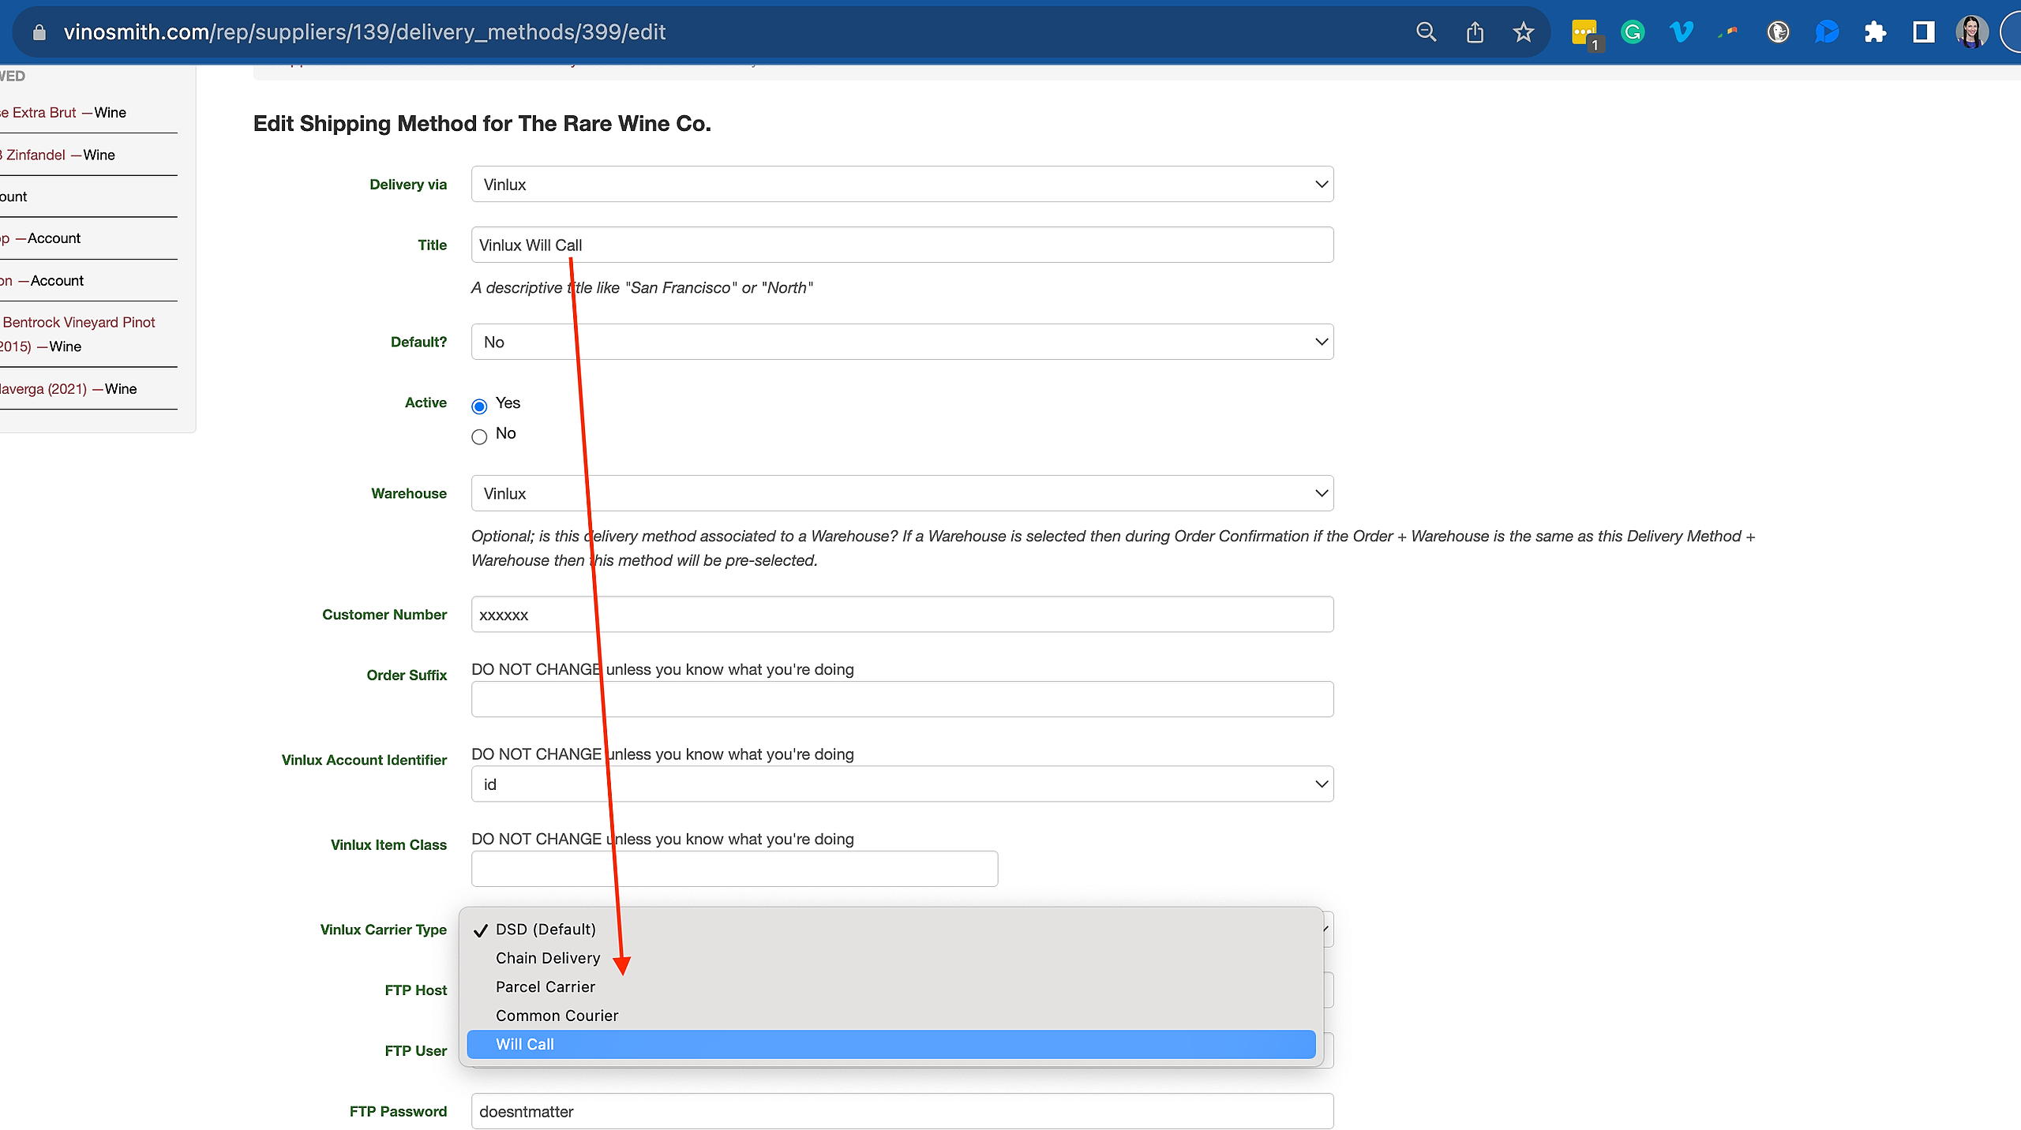Open the Vinlux Account Identifier dropdown
Image resolution: width=2021 pixels, height=1130 pixels.
click(x=902, y=784)
